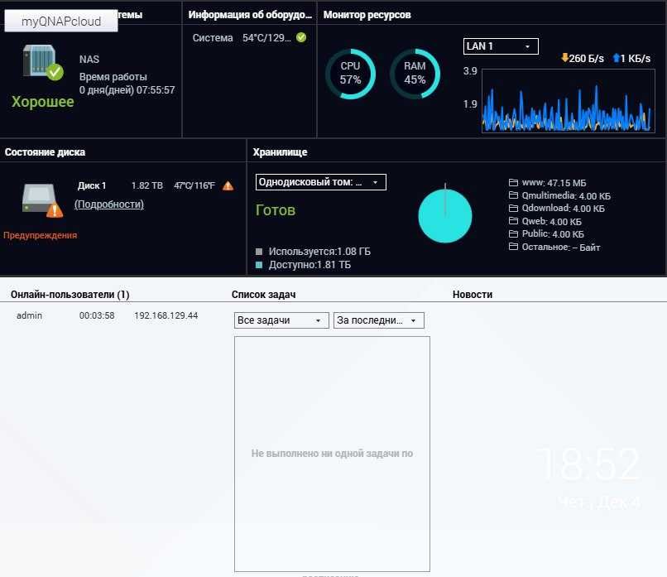This screenshot has width=667, height=577.
Task: Open the За последни... time range dropdown
Action: point(378,320)
